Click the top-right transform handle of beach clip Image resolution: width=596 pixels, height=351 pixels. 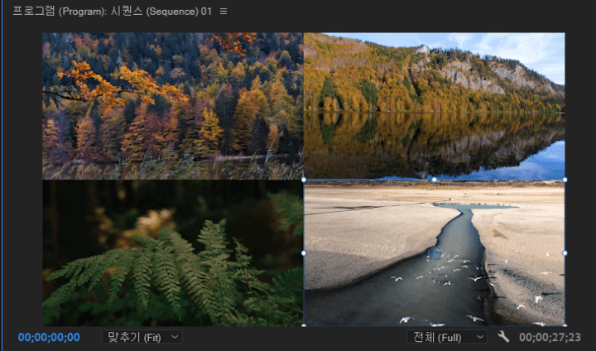[565, 180]
